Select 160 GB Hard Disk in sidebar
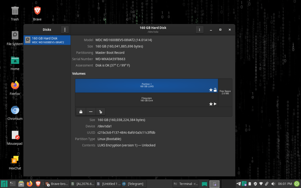301x188 pixels. 47,40
